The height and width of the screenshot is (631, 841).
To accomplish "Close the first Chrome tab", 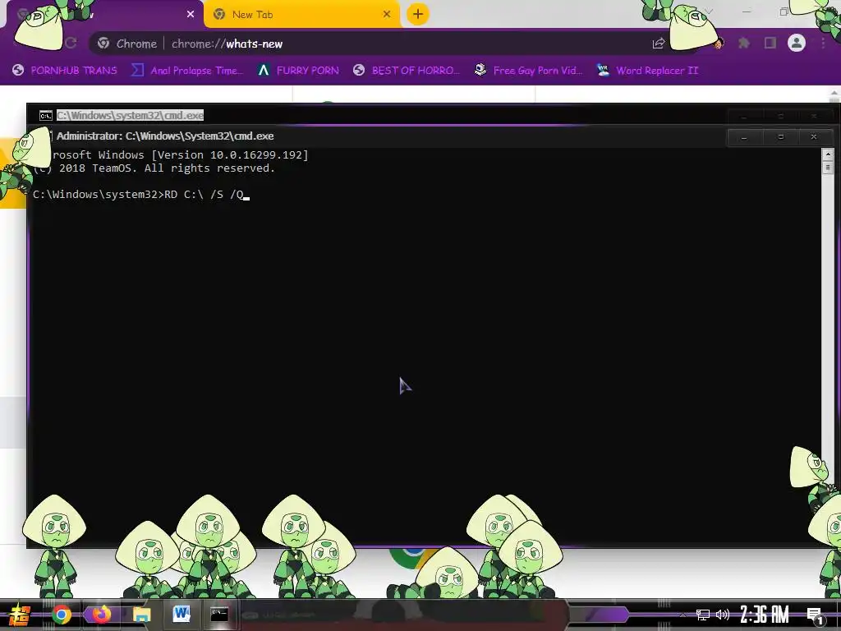I will (x=191, y=15).
